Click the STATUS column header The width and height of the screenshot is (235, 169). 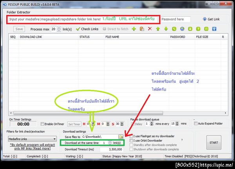point(85,37)
